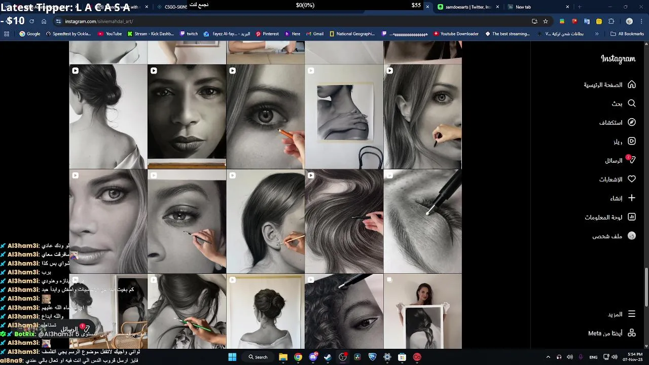
Task: Open the Pinterest bookmark
Action: coord(267,34)
